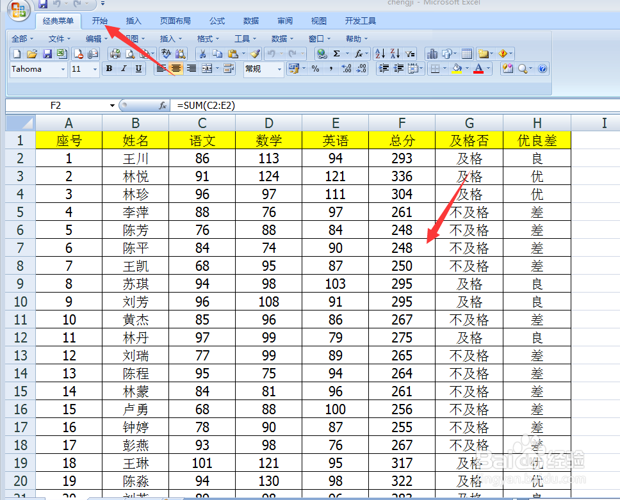Click cell with name 林悦
620x500 pixels.
(135, 176)
